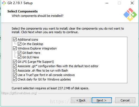This screenshot has width=139, height=107.
Task: Go to the Next setup page
Action: click(102, 100)
